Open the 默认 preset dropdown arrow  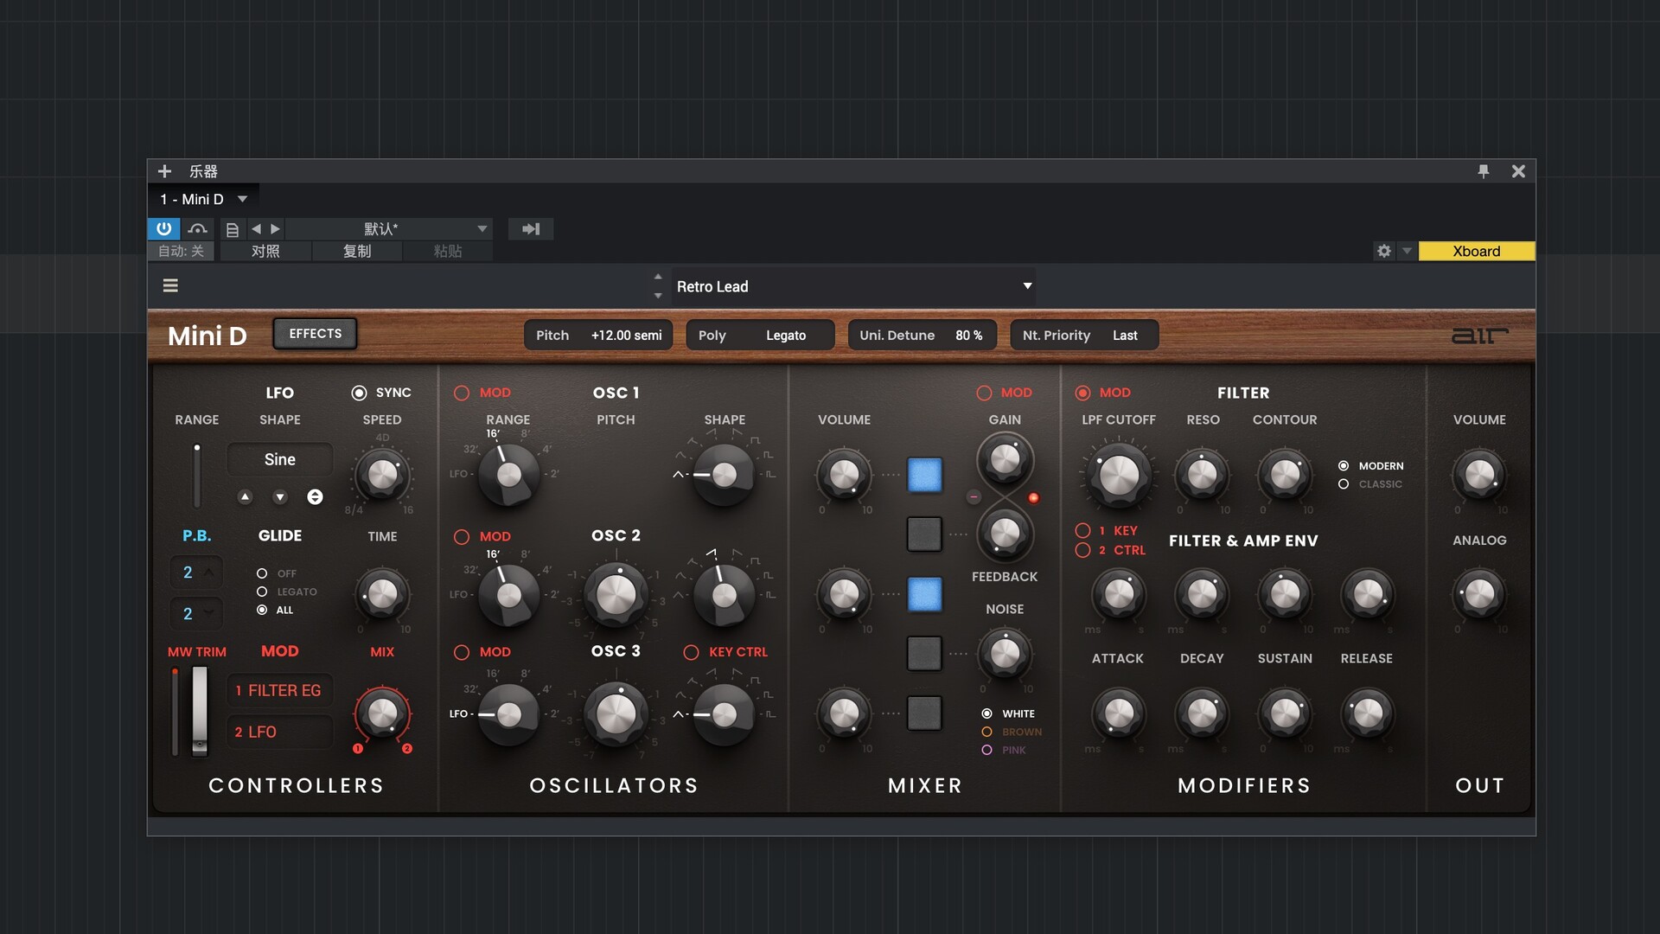click(x=482, y=229)
